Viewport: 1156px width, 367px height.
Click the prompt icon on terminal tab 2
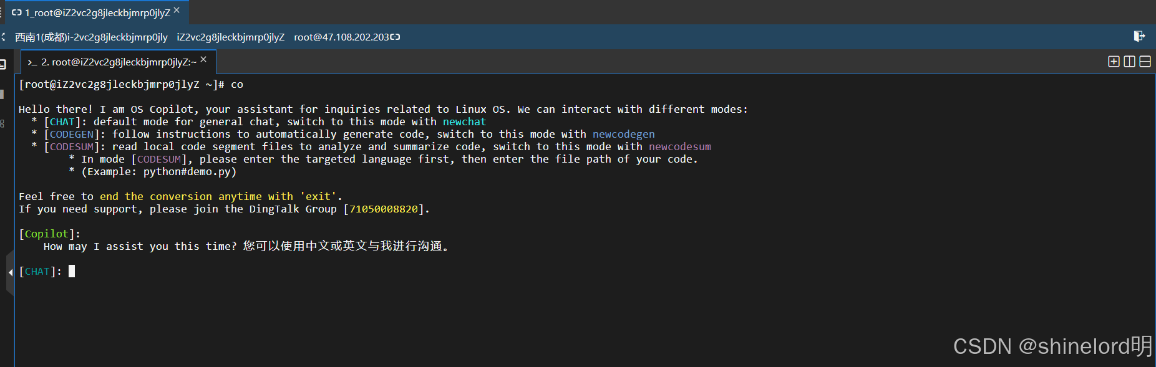click(x=32, y=62)
